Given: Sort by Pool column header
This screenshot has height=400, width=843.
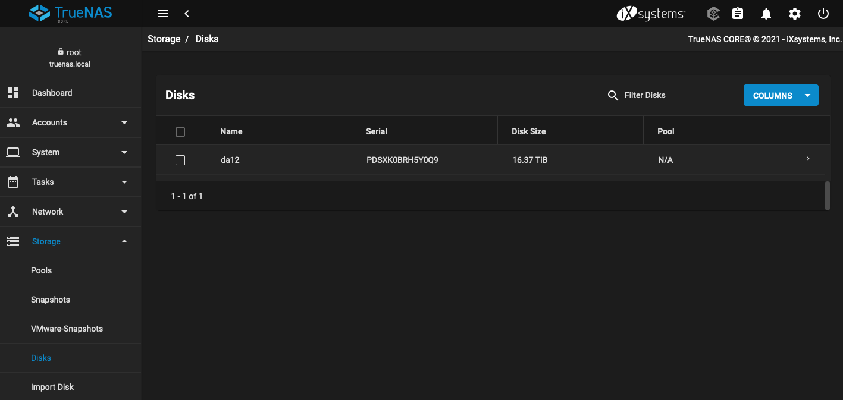Looking at the screenshot, I should pyautogui.click(x=666, y=131).
